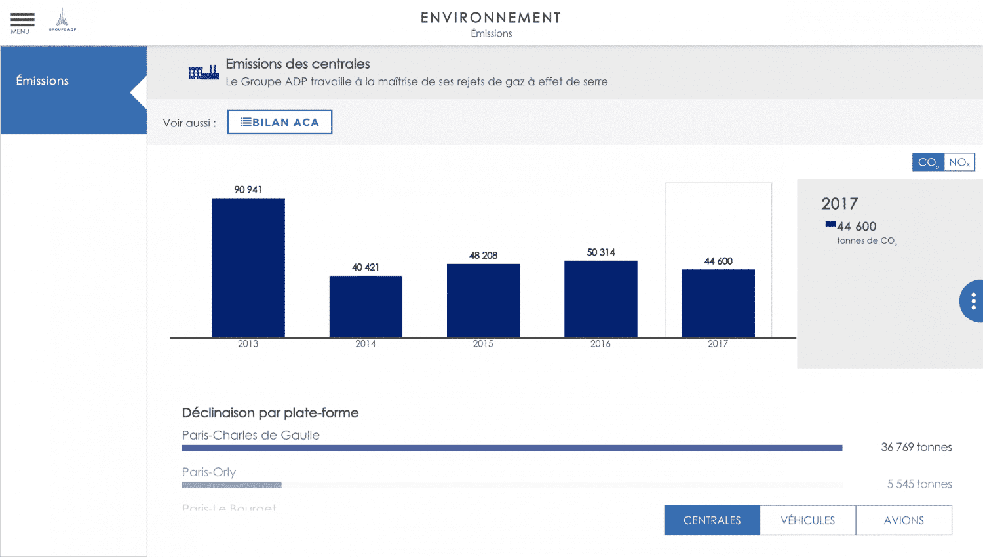This screenshot has height=557, width=983.
Task: Pick the 2016 bar showing 50 314
Action: pos(600,299)
